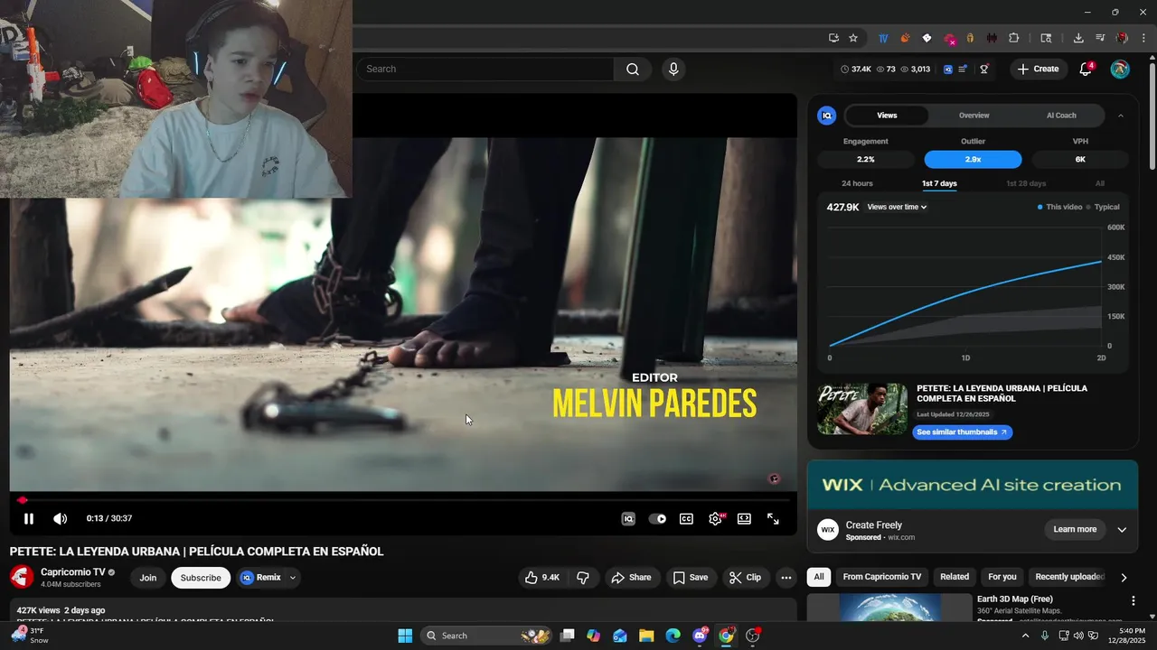Click the install app icon in address bar

coord(833,38)
